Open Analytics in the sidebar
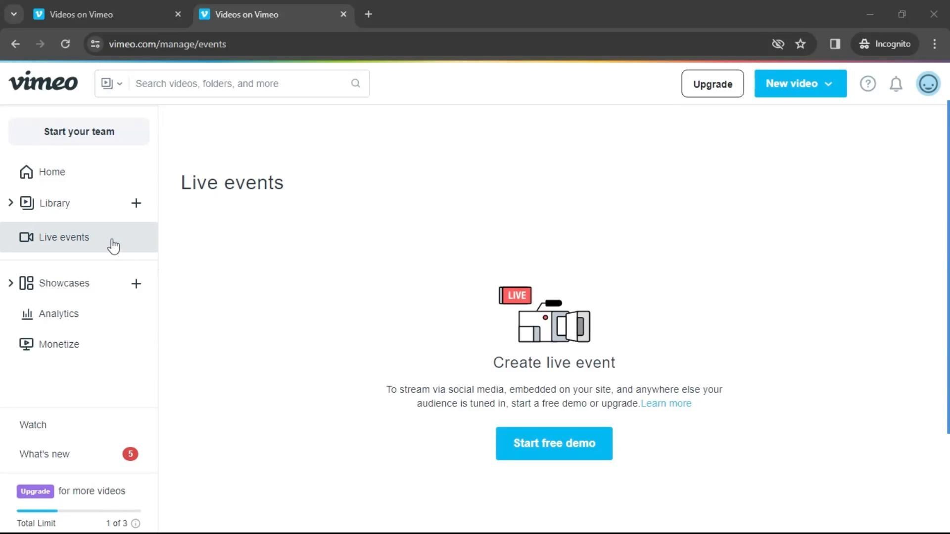Viewport: 950px width, 534px height. coord(58,314)
